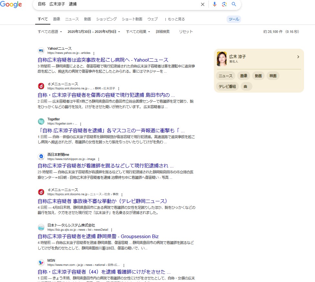Switch to the ショッピング tab
Image resolution: width=315 pixels, height=282 pixels.
[x=106, y=19]
